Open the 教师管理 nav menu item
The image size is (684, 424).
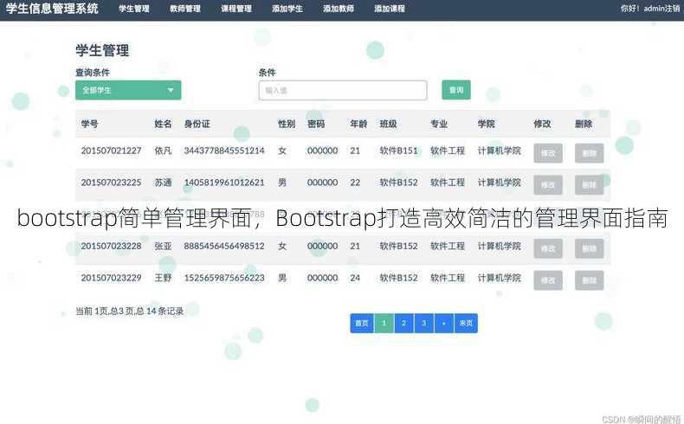tap(185, 9)
